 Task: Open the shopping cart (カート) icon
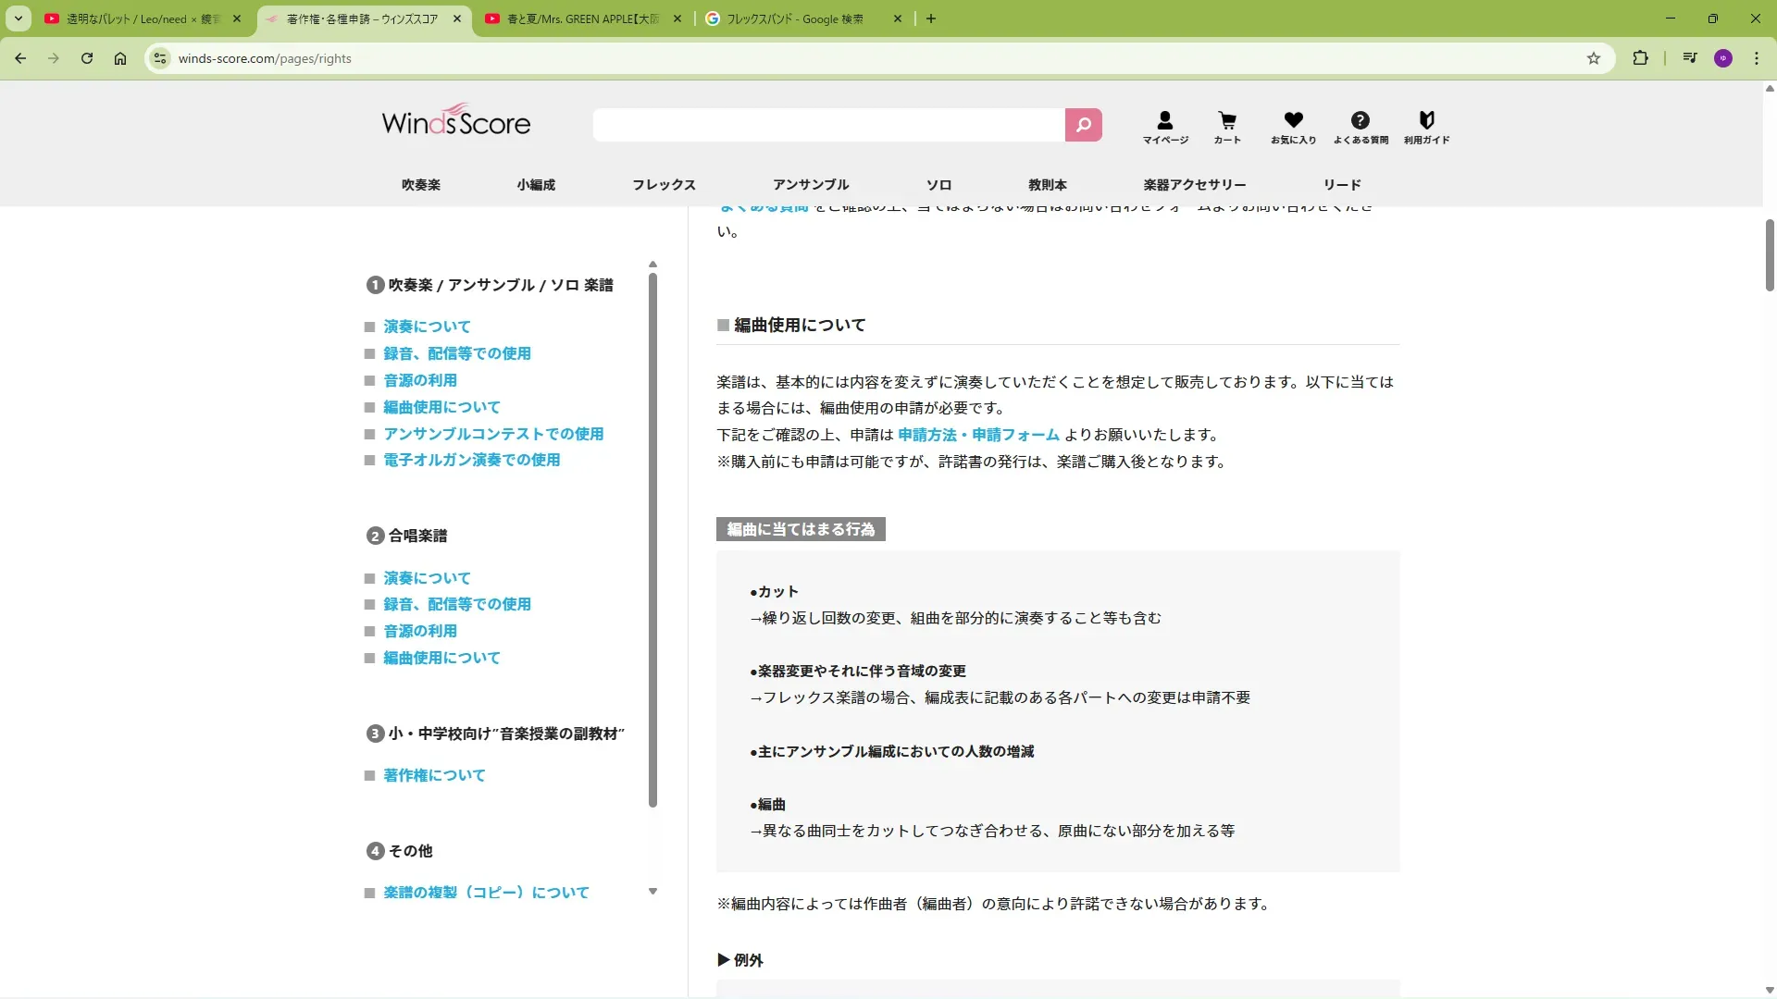pyautogui.click(x=1227, y=127)
